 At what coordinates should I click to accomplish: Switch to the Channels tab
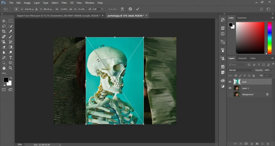[x=242, y=58]
